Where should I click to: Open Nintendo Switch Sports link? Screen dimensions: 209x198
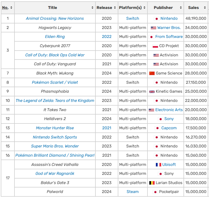point(55,137)
